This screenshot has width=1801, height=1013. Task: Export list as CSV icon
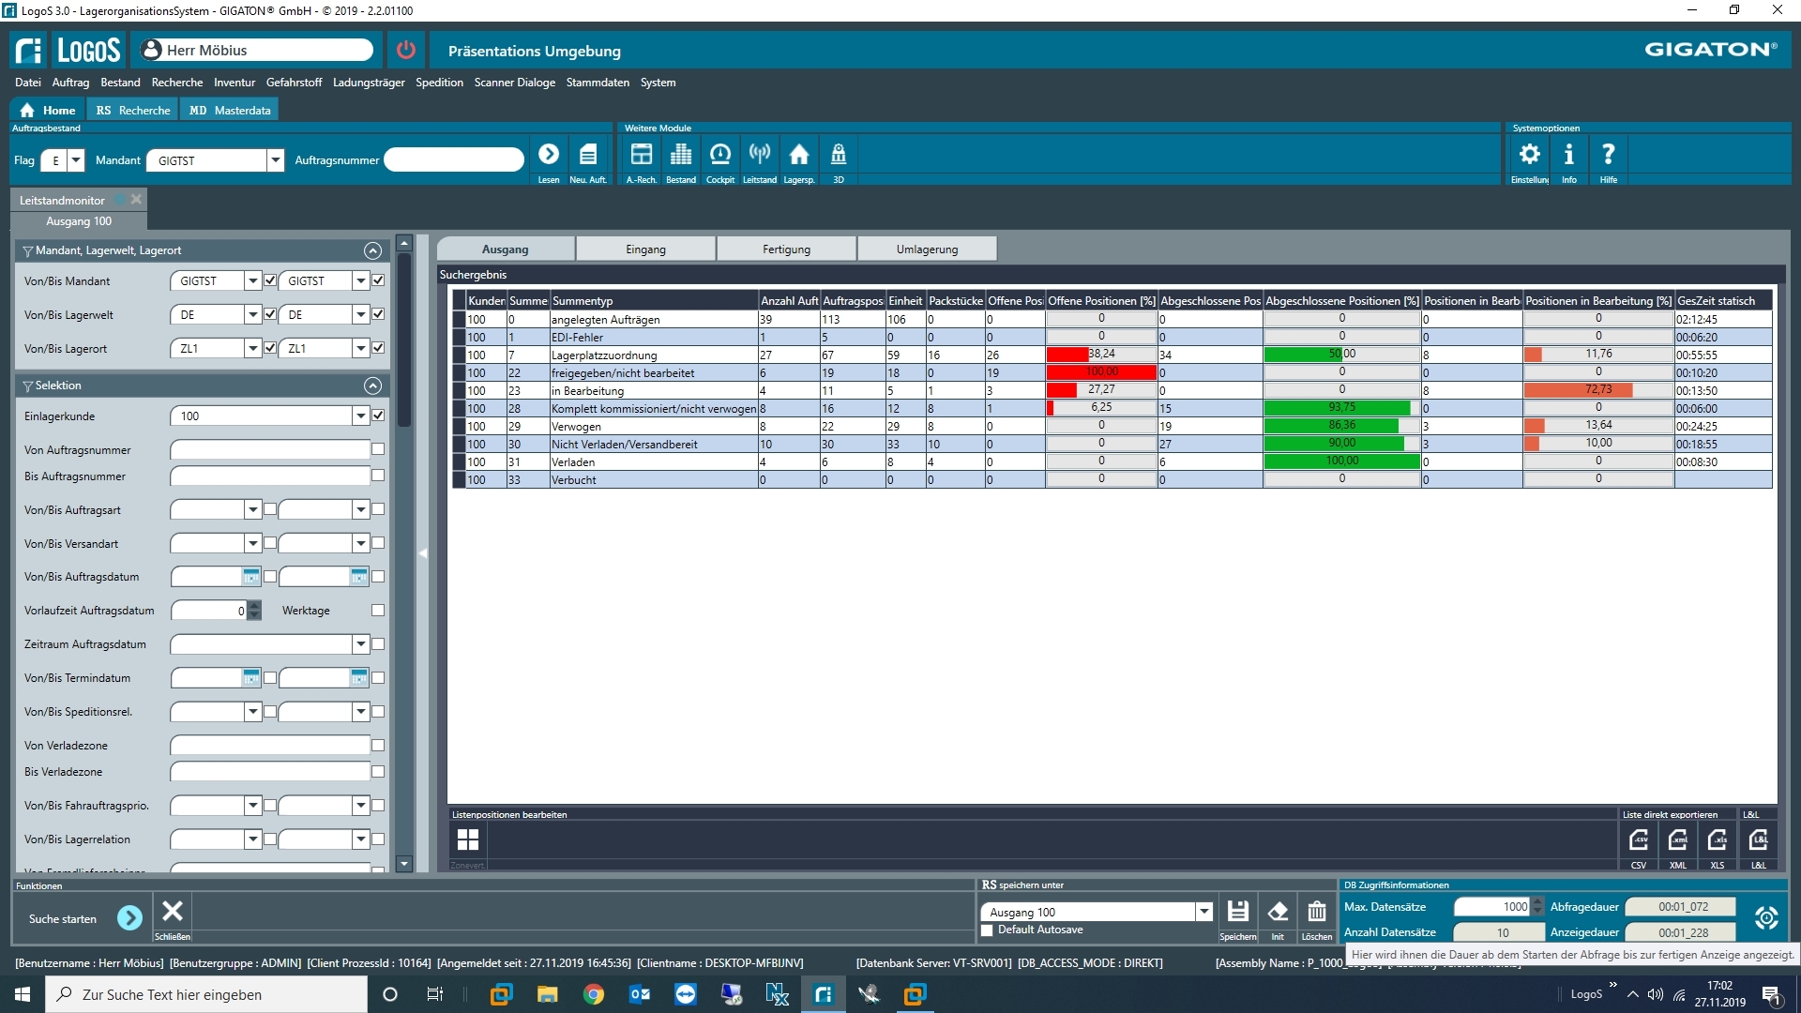[1638, 840]
